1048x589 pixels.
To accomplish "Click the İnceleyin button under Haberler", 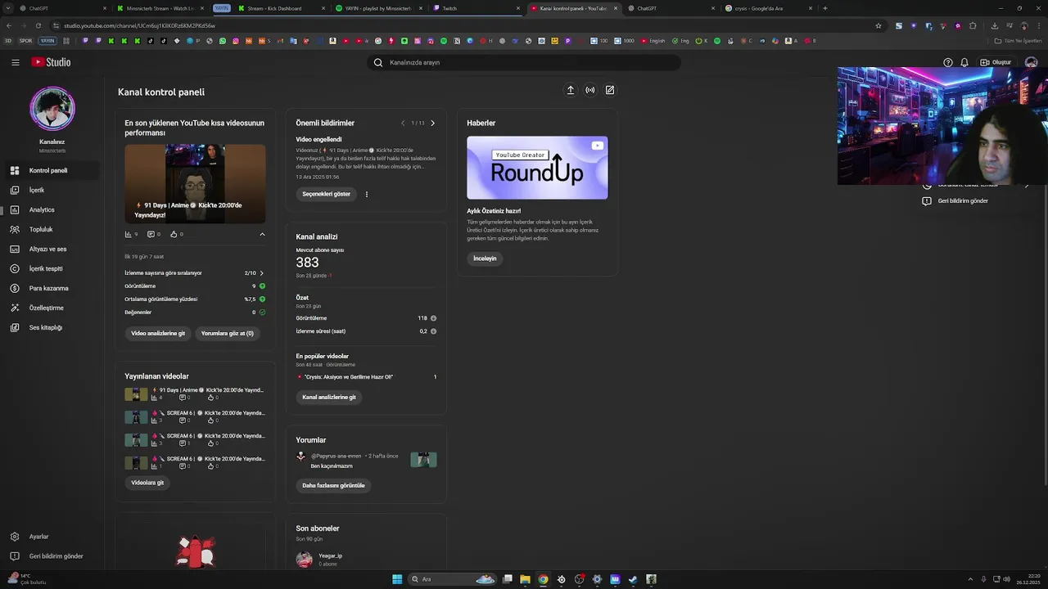I will point(485,259).
